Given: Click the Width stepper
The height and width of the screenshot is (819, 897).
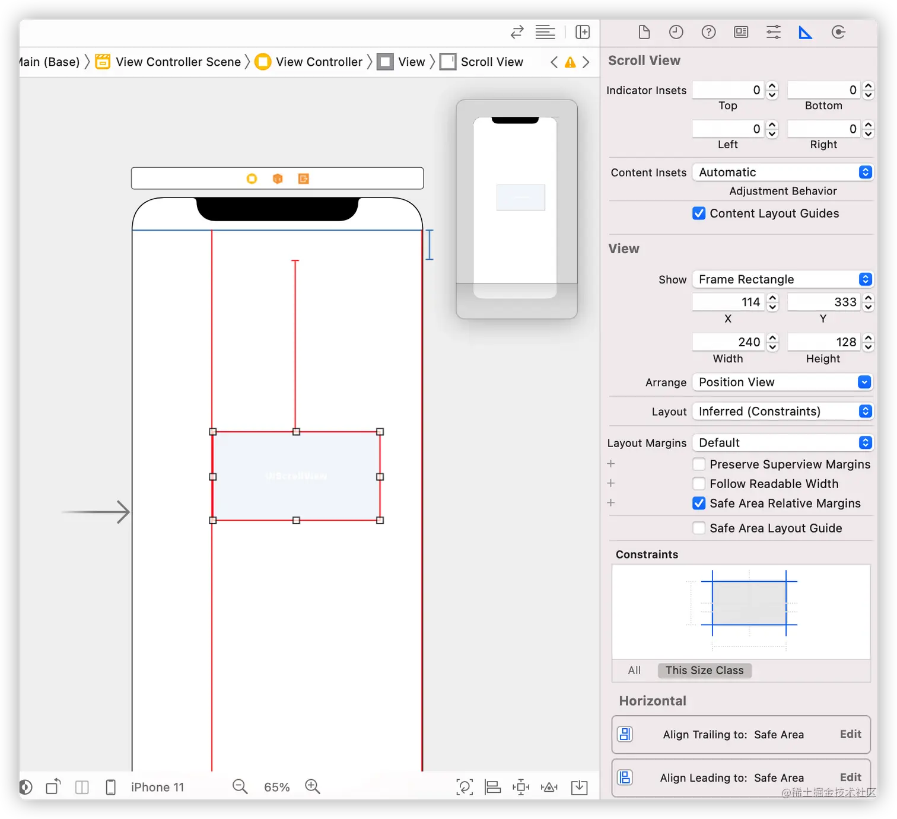Looking at the screenshot, I should coord(772,342).
